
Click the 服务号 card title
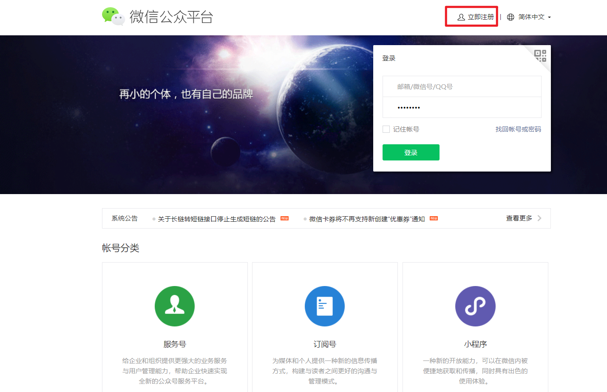coord(175,344)
